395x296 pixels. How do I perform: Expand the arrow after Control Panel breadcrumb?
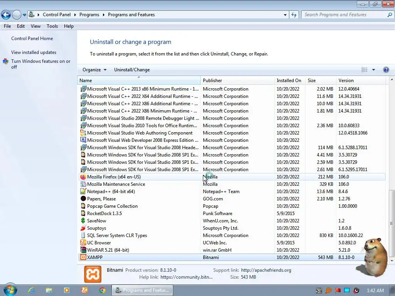tap(75, 15)
